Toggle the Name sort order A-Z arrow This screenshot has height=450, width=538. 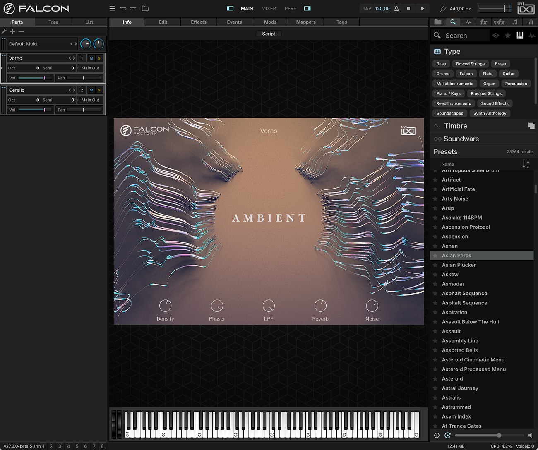coord(526,164)
